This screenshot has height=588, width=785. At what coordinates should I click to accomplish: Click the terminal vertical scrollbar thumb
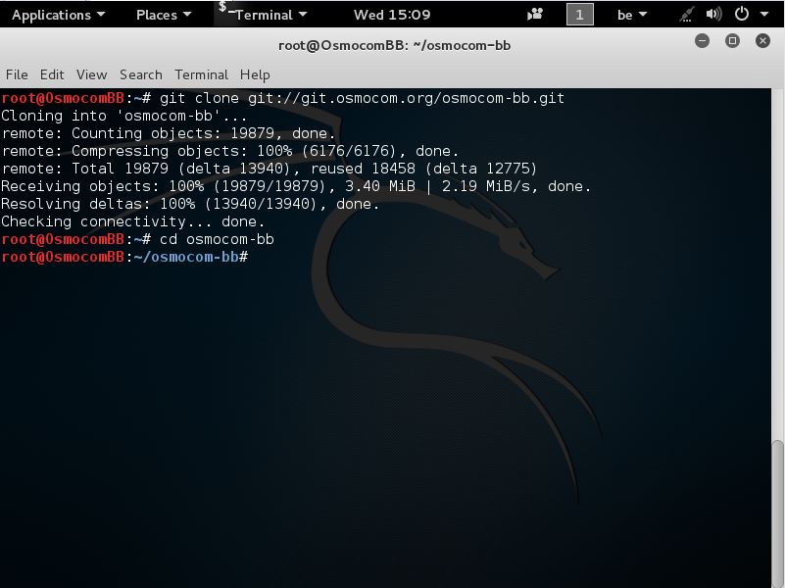point(777,513)
